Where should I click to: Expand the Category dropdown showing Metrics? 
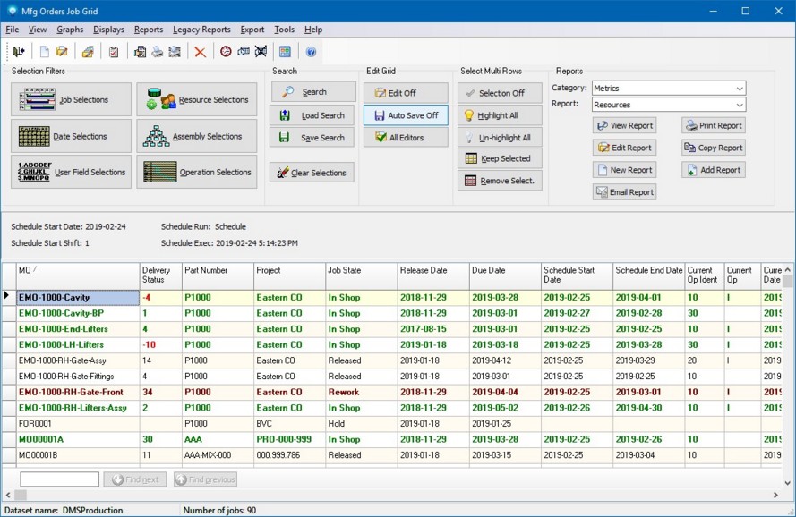coord(739,89)
